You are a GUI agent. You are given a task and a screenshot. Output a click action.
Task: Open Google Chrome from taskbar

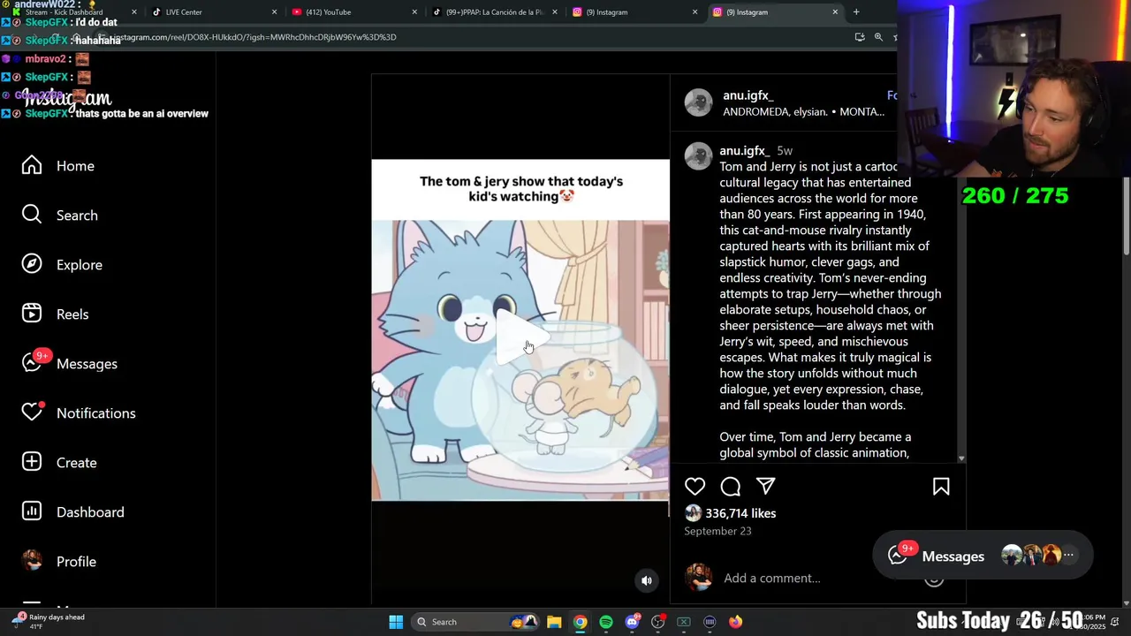pos(580,622)
